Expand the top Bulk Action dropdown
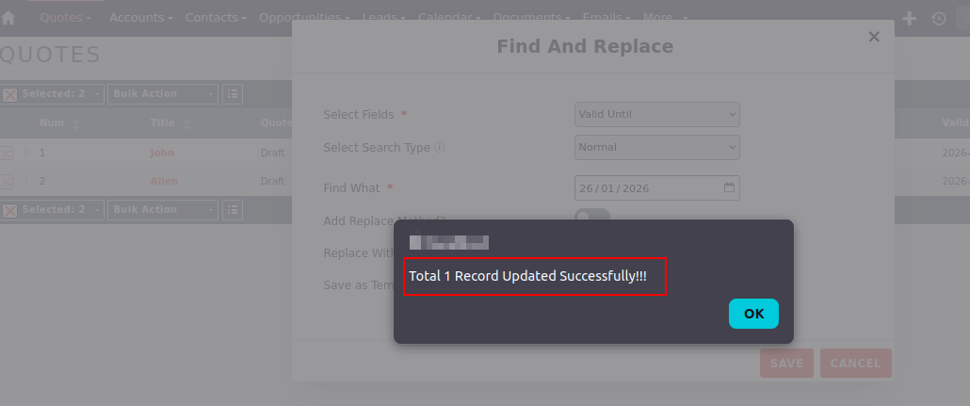The height and width of the screenshot is (406, 970). point(162,94)
